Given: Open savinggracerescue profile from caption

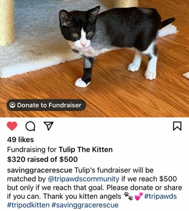Looking at the screenshot, I should tap(40, 170).
